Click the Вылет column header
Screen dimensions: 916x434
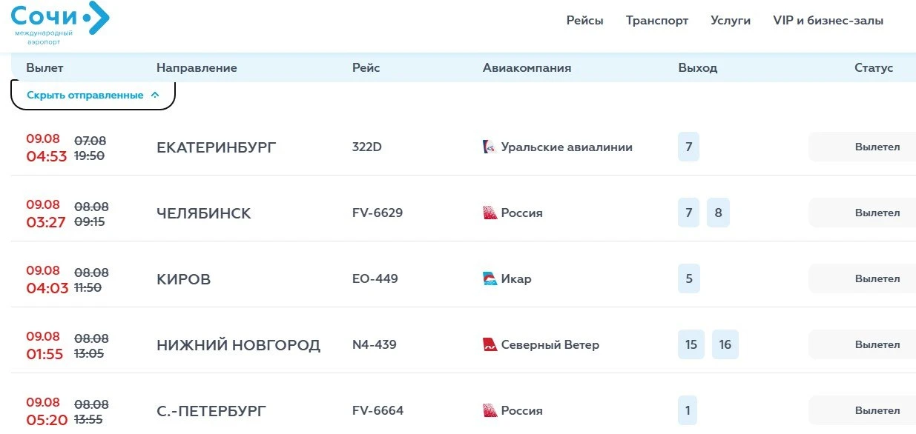pyautogui.click(x=45, y=67)
